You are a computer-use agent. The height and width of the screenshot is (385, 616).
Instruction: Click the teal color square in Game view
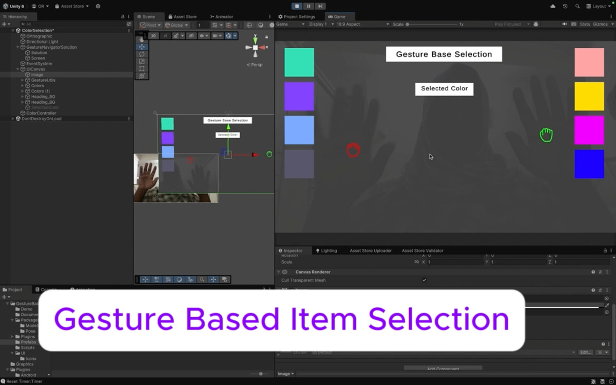[x=299, y=63]
